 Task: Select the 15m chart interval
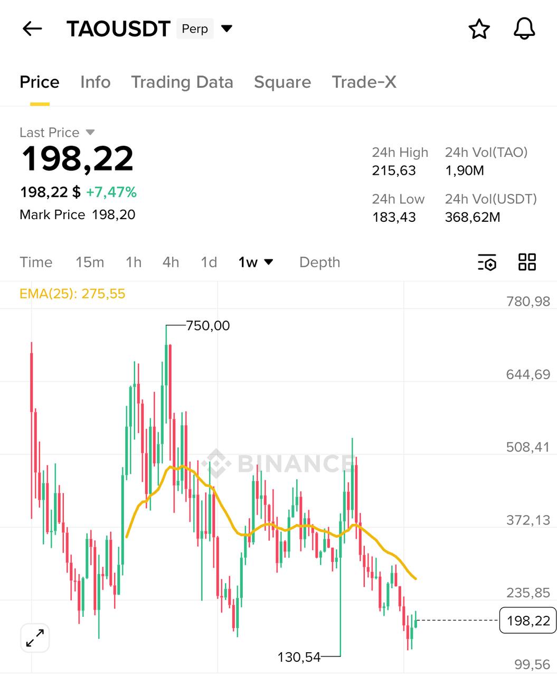click(x=90, y=262)
